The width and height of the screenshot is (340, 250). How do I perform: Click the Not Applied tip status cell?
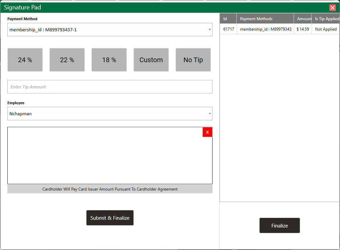(x=326, y=29)
